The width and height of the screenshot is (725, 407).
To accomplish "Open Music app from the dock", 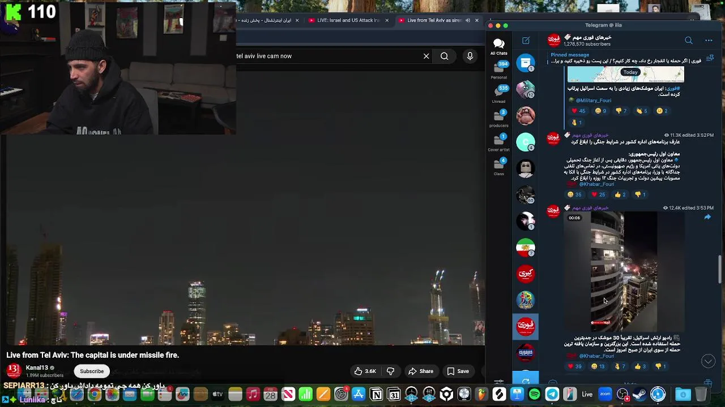I will (253, 394).
